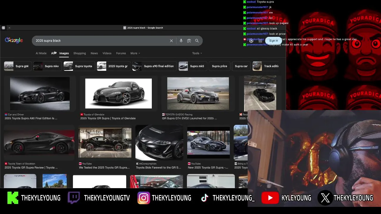381x214 pixels.
Task: Click GR Supra GT4 EVO2 Launched link
Action: pos(189,118)
